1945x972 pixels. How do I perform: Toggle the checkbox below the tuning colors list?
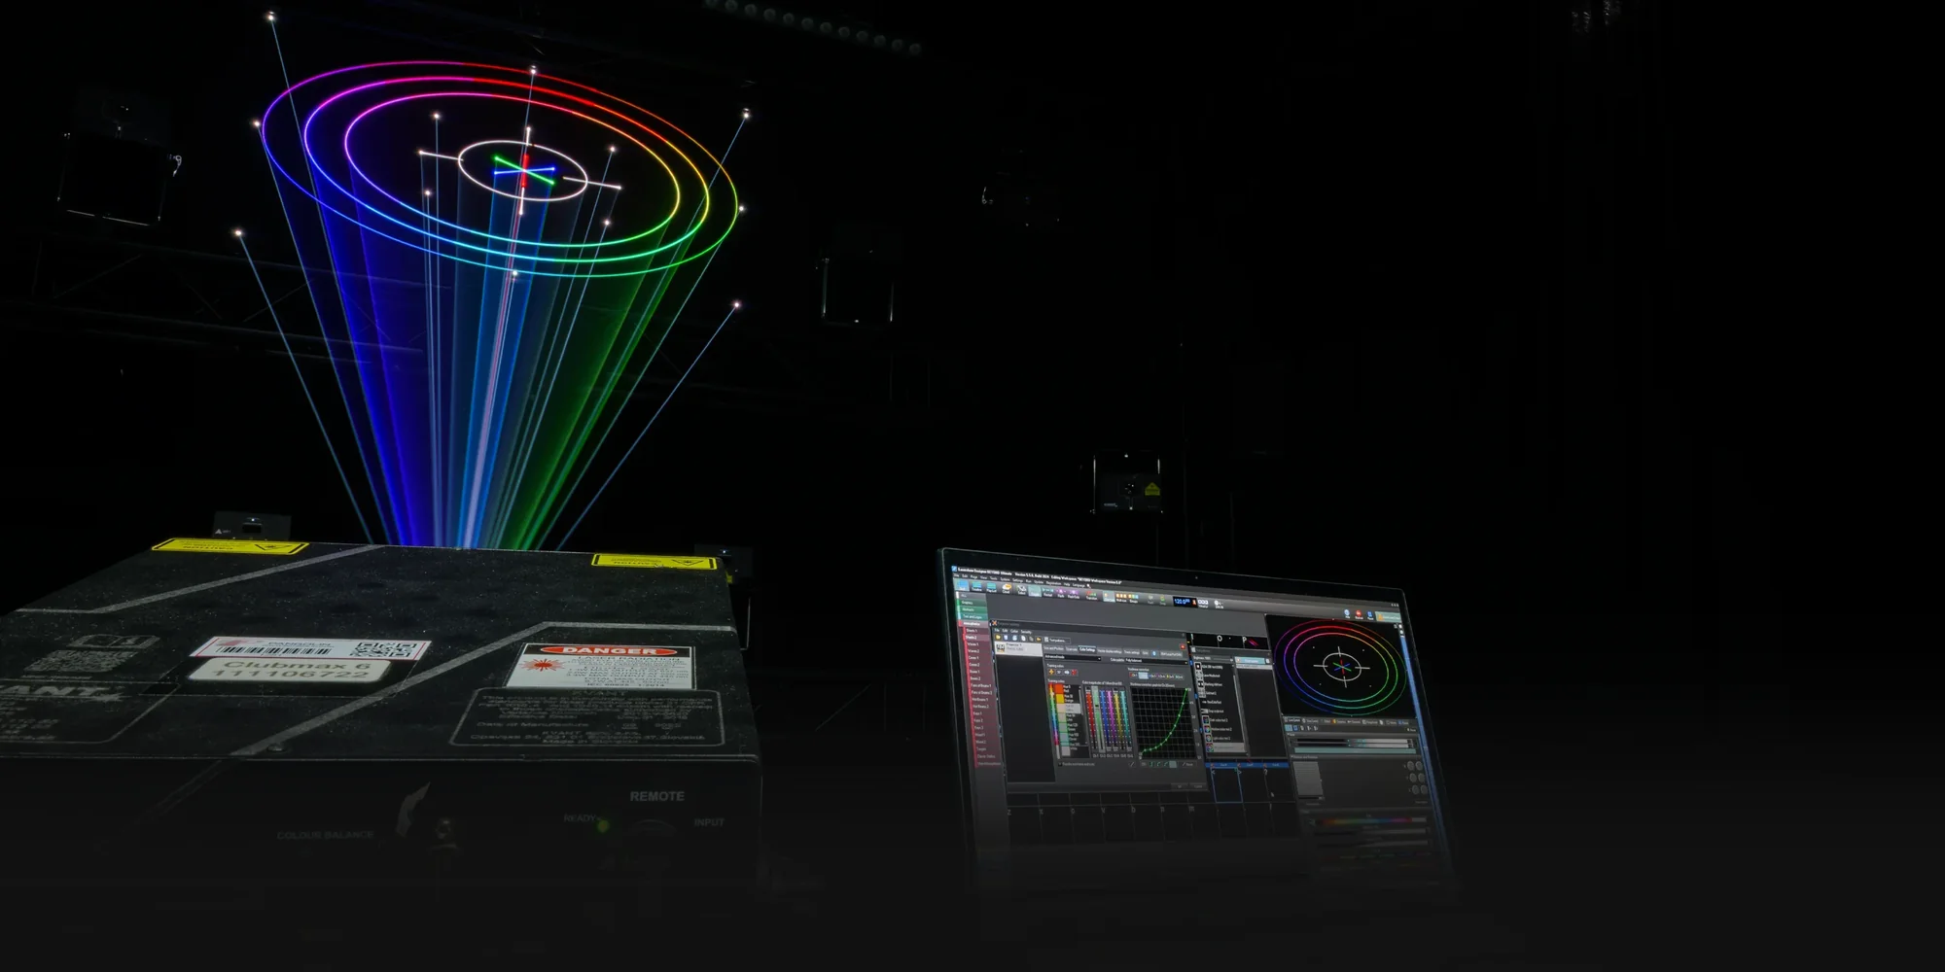1059,764
